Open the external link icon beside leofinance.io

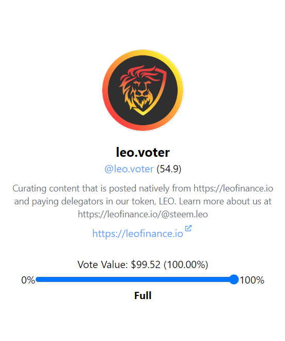click(x=188, y=228)
